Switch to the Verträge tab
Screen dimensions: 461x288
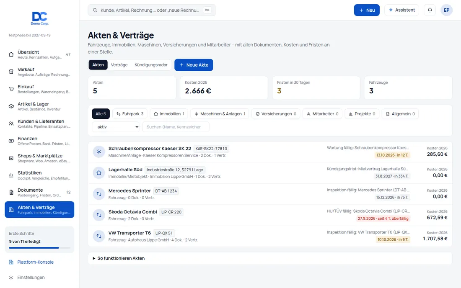click(119, 65)
